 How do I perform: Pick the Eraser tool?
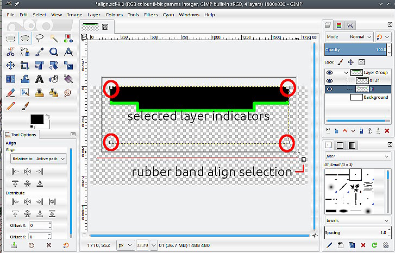pos(10,93)
